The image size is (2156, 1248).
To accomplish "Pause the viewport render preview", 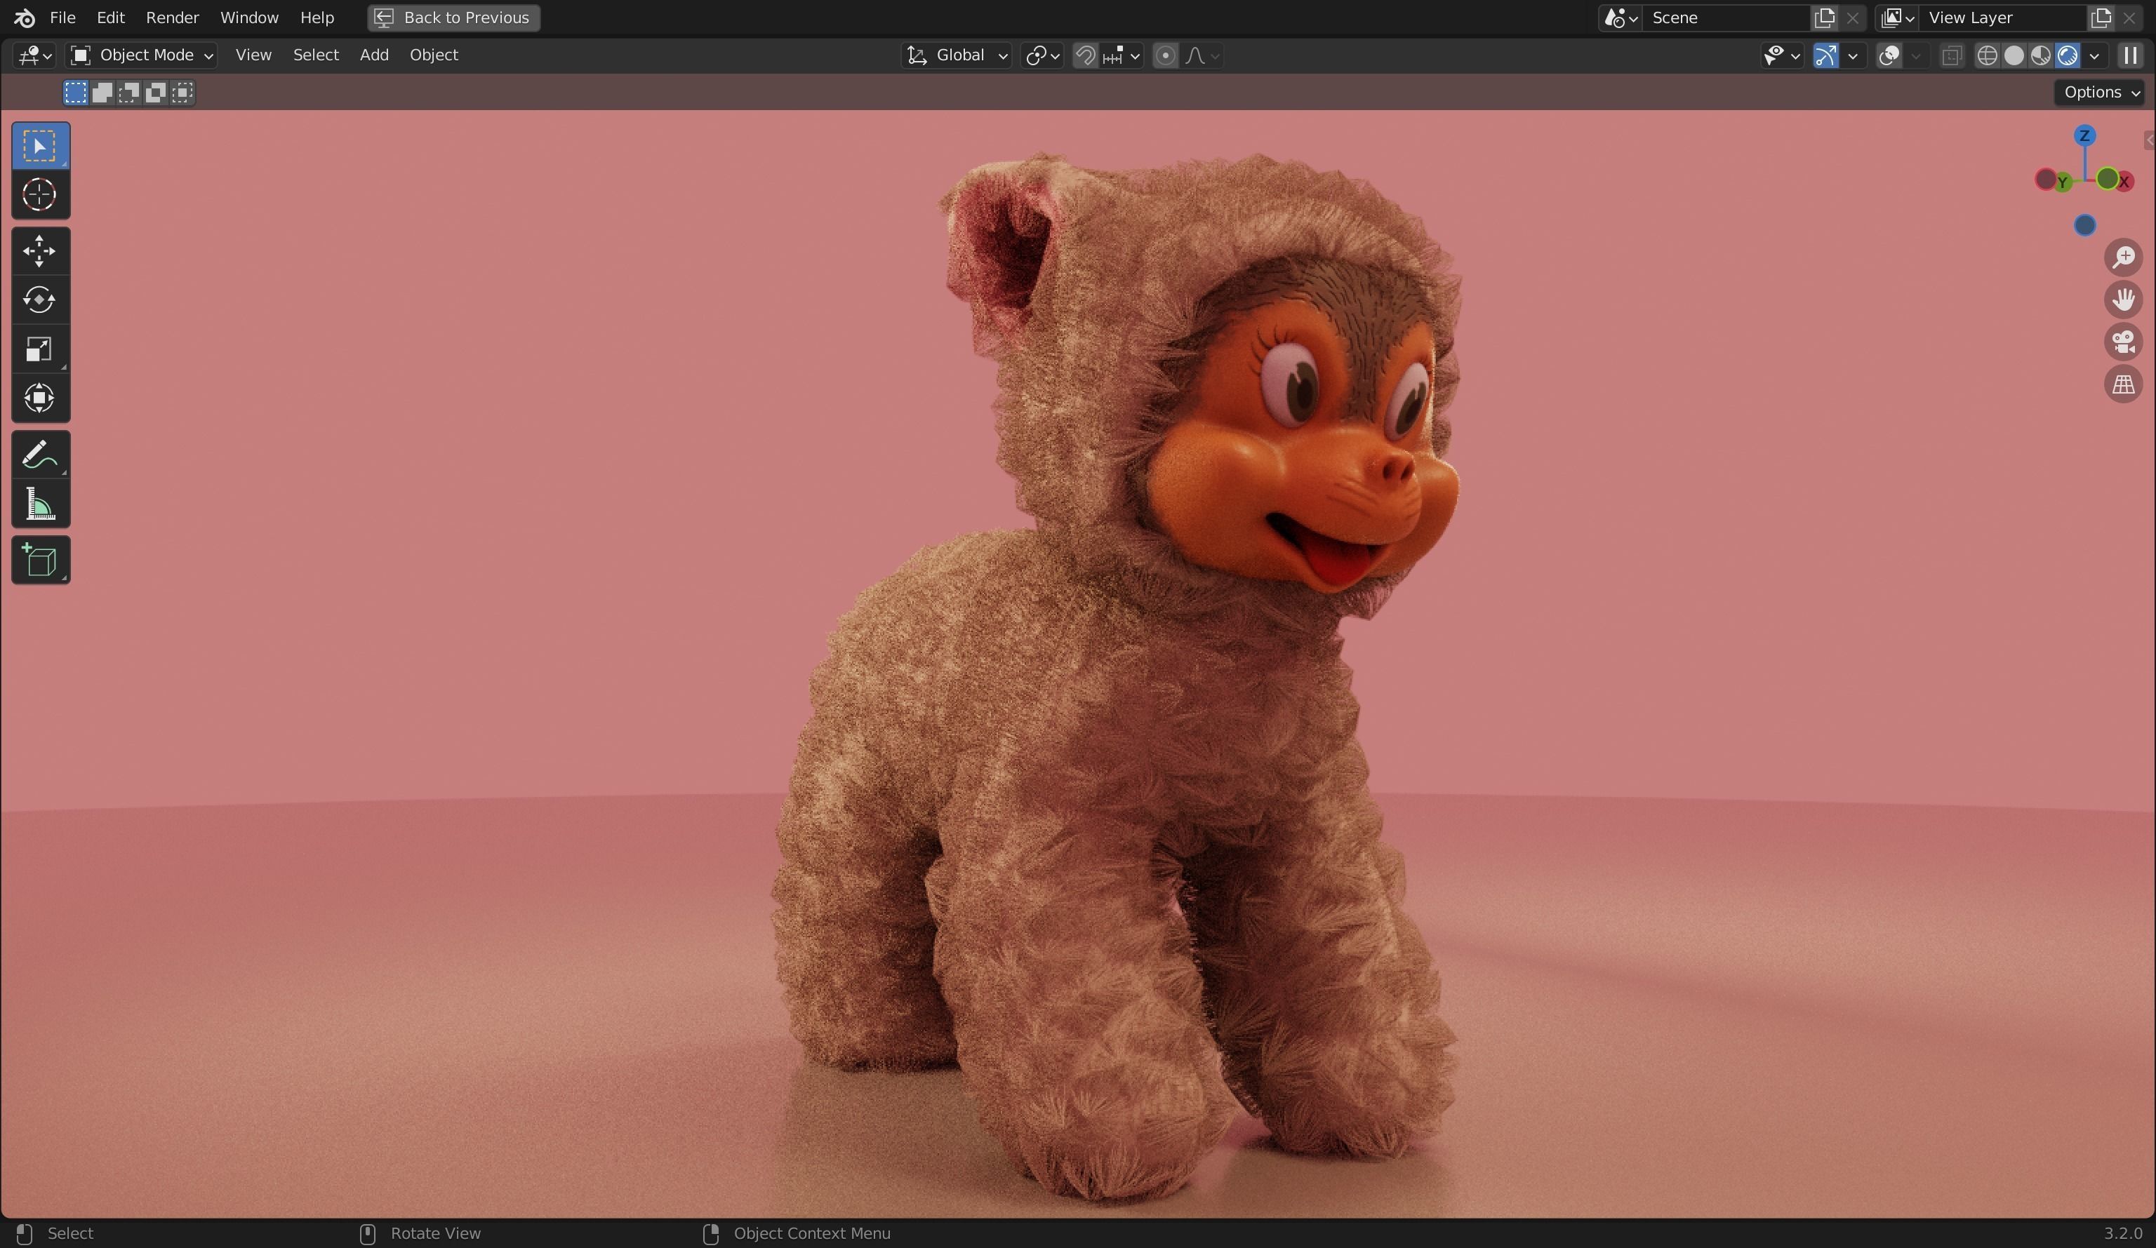I will click(2129, 55).
